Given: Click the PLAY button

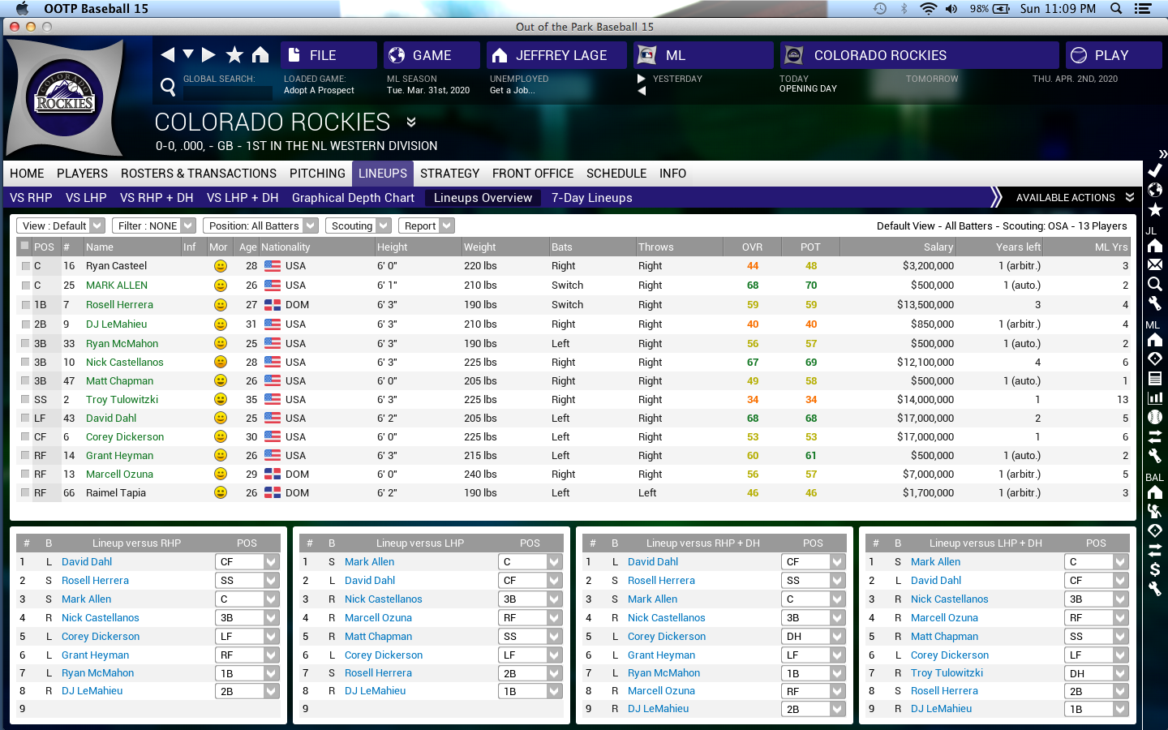Looking at the screenshot, I should pyautogui.click(x=1114, y=55).
